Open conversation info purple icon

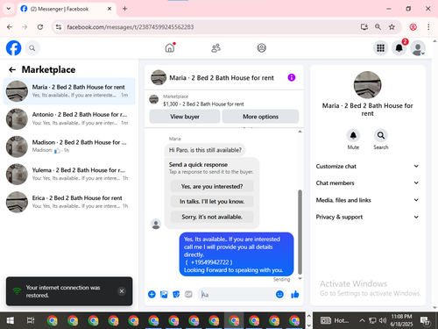coord(292,77)
